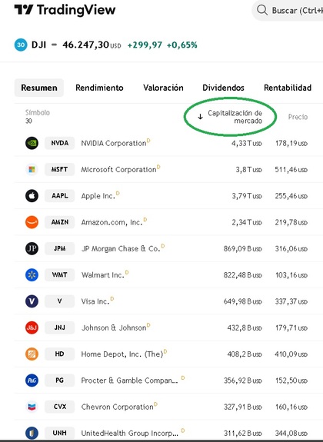Click the NVIDIA company logo icon
This screenshot has width=323, height=442.
[x=32, y=143]
